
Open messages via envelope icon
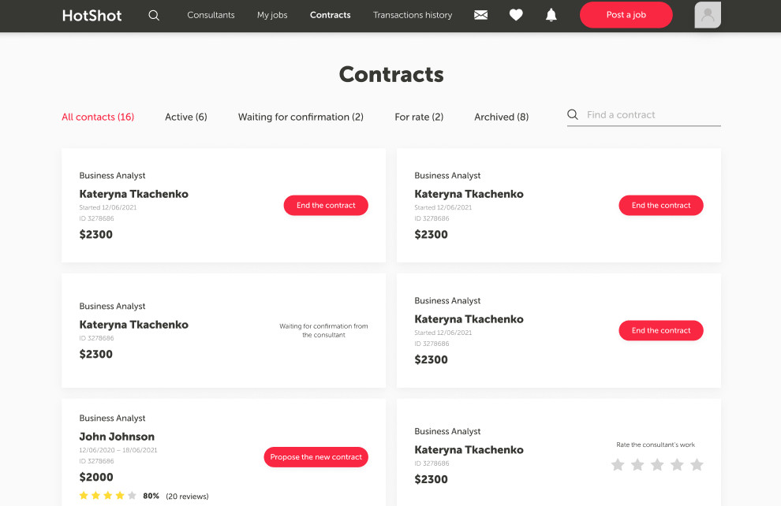point(480,15)
